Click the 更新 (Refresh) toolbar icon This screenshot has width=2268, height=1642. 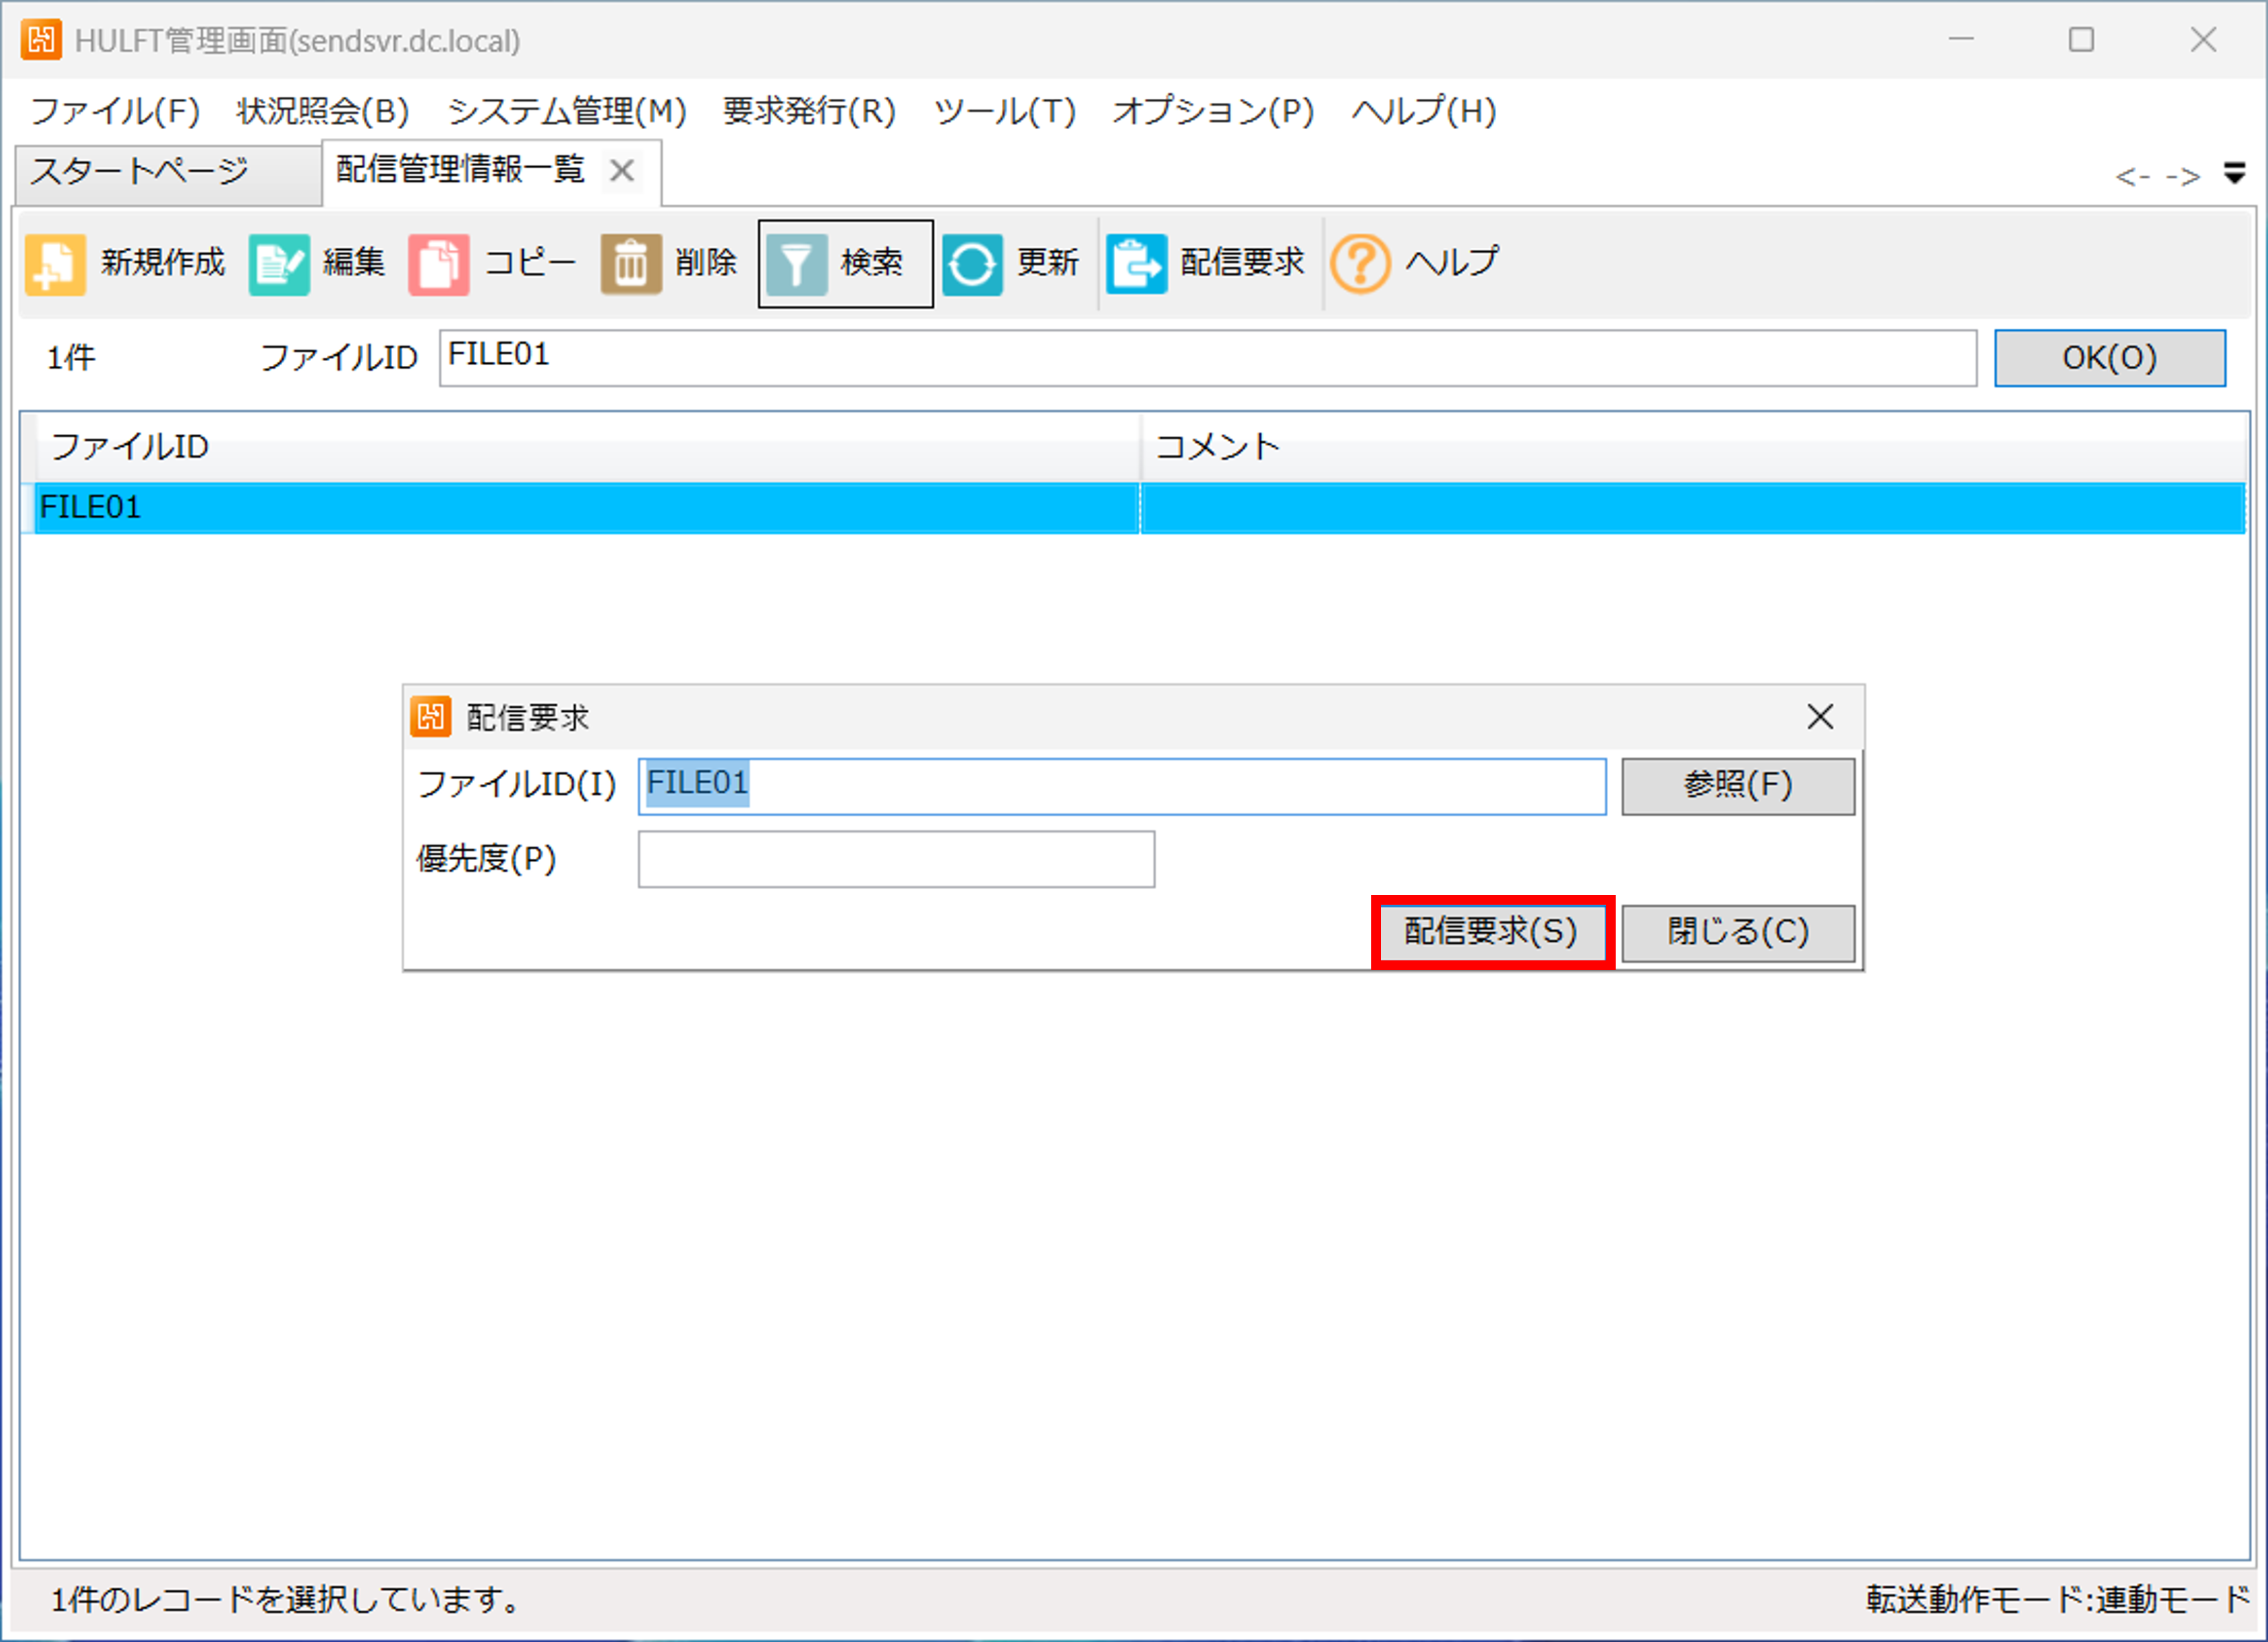(972, 264)
